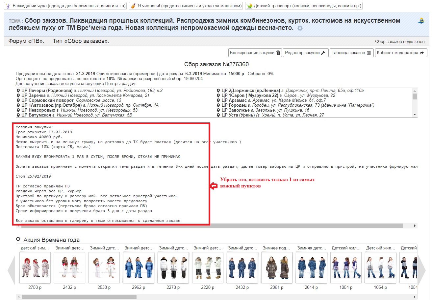Click the «Раздачи через все ЦР, курьер» line
432x300 pixels.
coord(48,191)
